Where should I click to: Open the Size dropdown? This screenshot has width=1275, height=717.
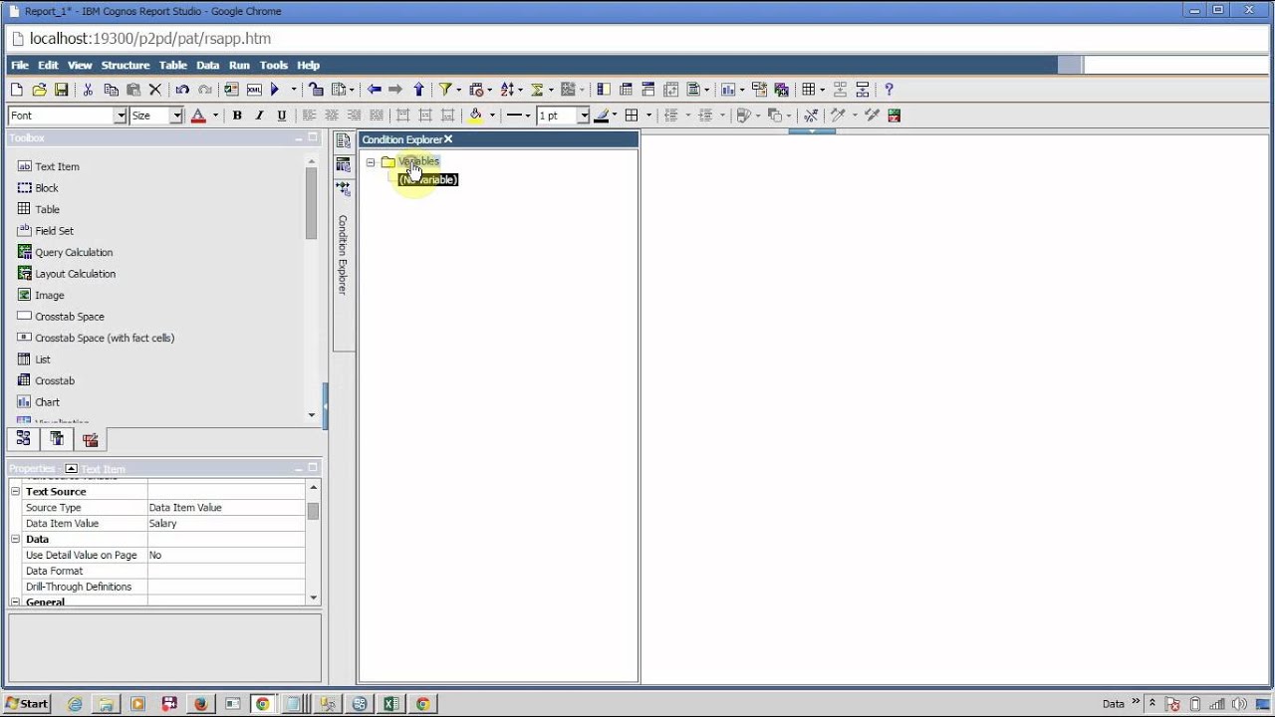tap(176, 116)
